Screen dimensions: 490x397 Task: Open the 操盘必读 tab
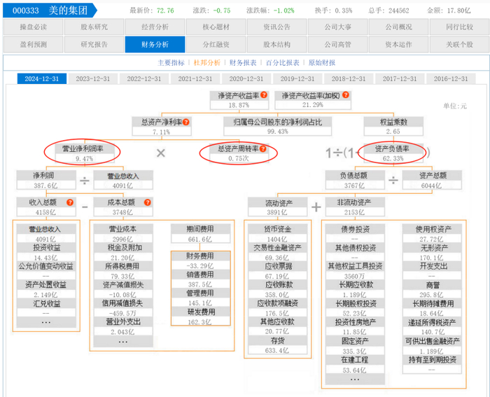coord(33,27)
